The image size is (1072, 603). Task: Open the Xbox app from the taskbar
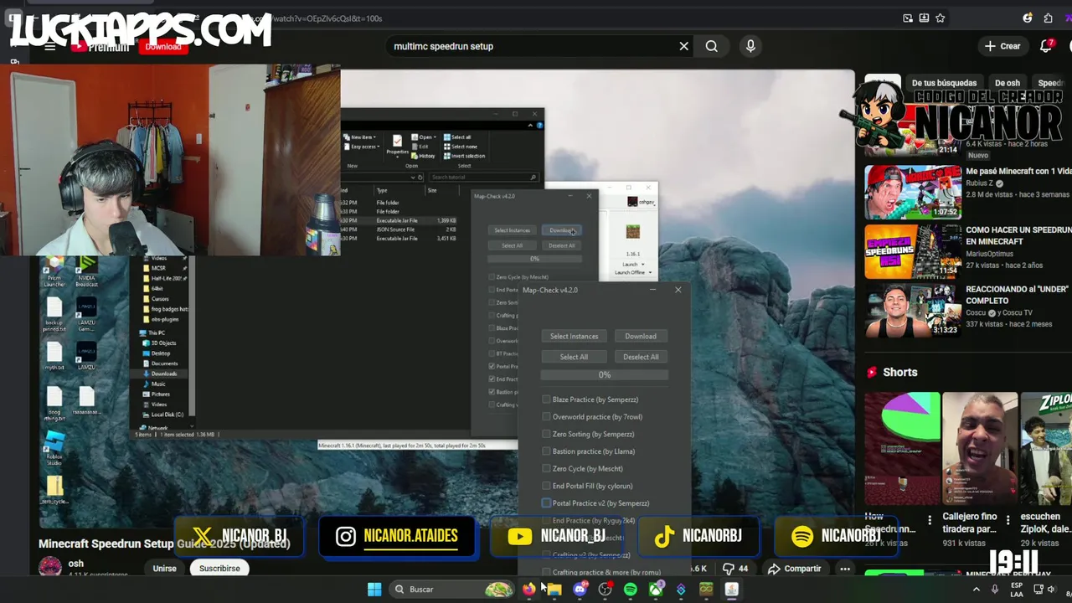point(655,589)
